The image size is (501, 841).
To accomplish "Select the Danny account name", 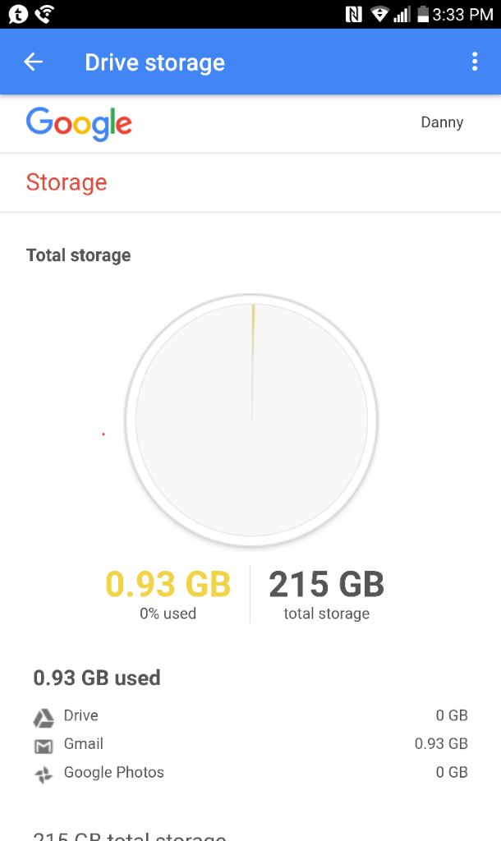I will point(442,122).
